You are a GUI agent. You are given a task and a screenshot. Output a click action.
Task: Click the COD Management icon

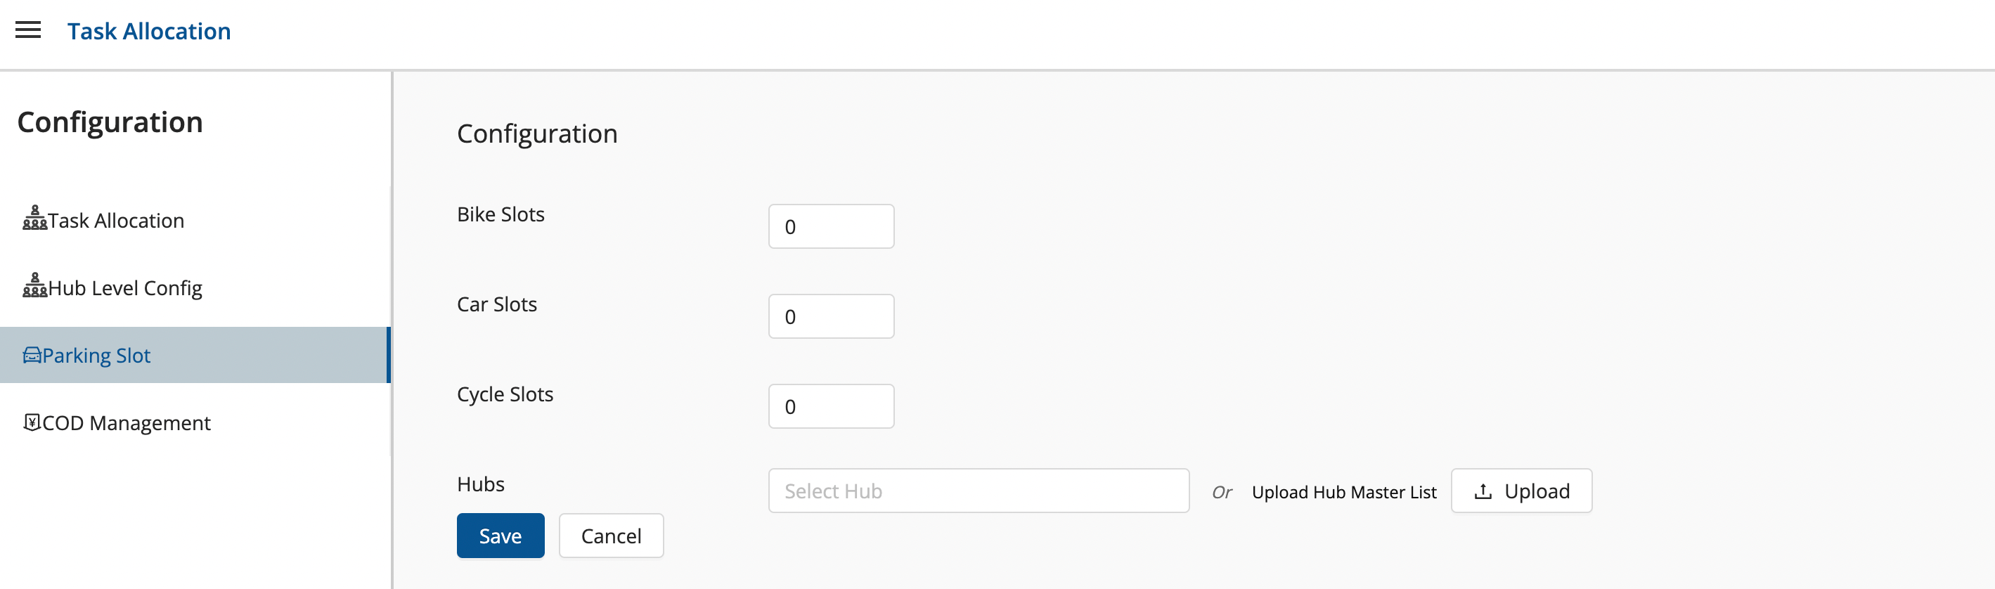[32, 422]
